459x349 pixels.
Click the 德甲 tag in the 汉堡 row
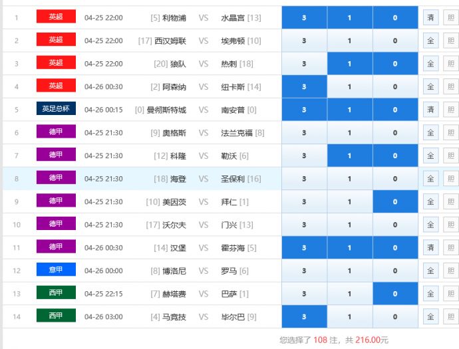pos(56,247)
